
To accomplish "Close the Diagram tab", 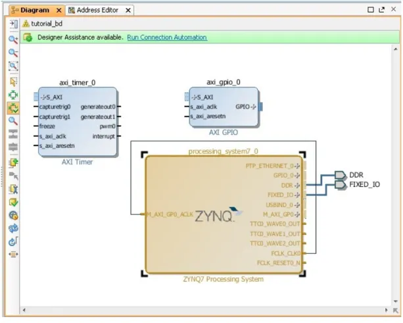I will [x=59, y=11].
